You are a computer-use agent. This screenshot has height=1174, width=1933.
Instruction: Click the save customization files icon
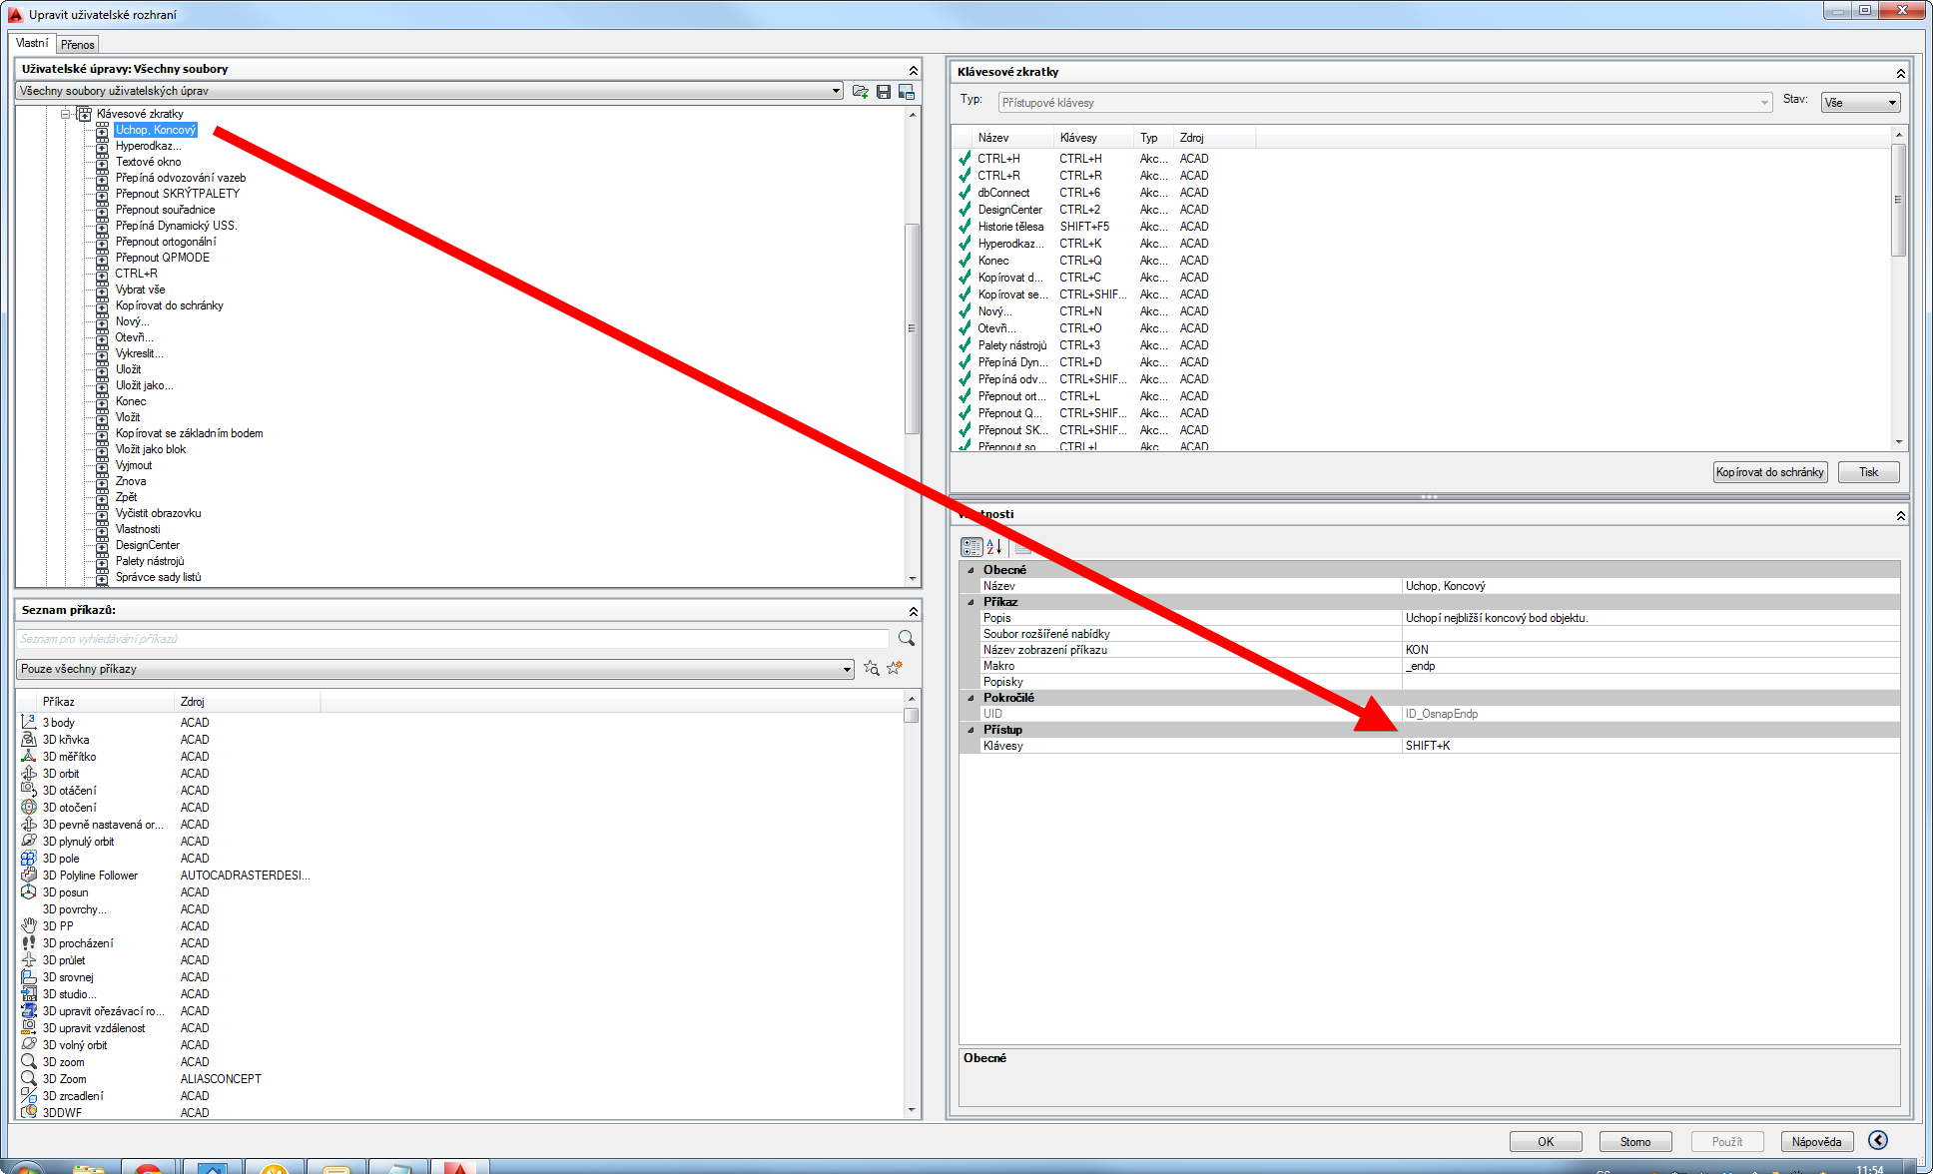[884, 92]
